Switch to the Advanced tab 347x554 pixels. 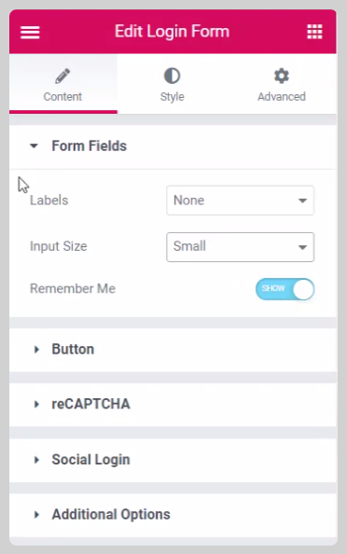point(282,84)
